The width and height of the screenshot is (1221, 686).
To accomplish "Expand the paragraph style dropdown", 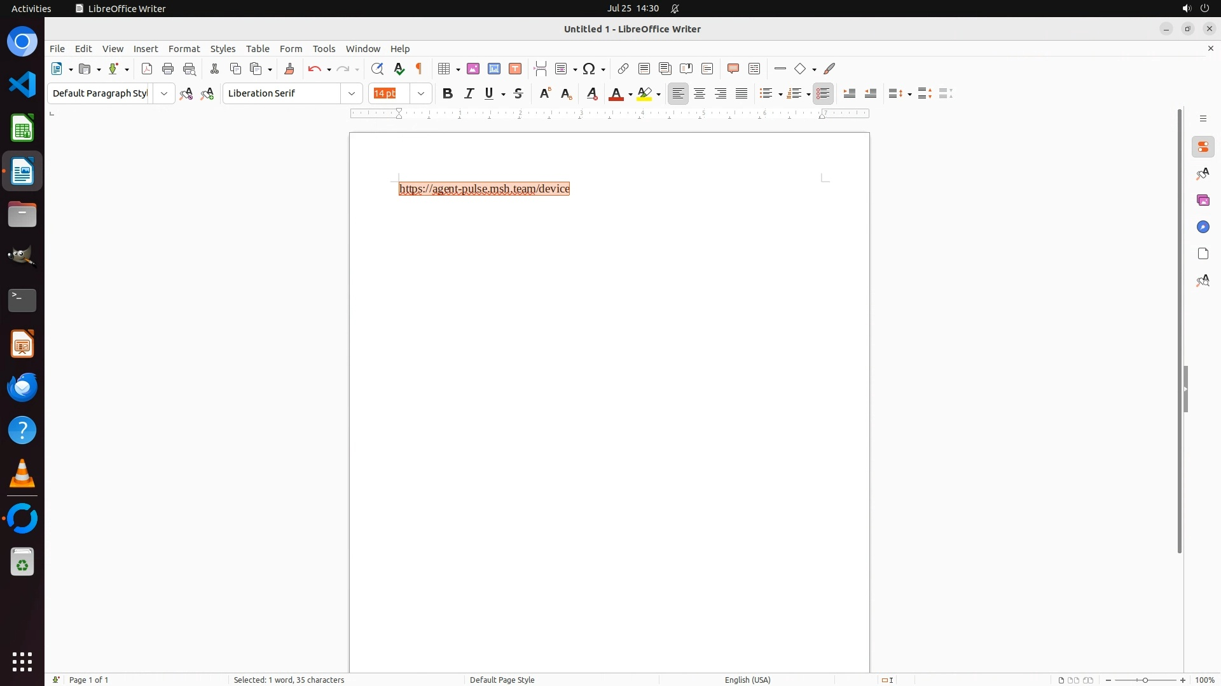I will (164, 93).
